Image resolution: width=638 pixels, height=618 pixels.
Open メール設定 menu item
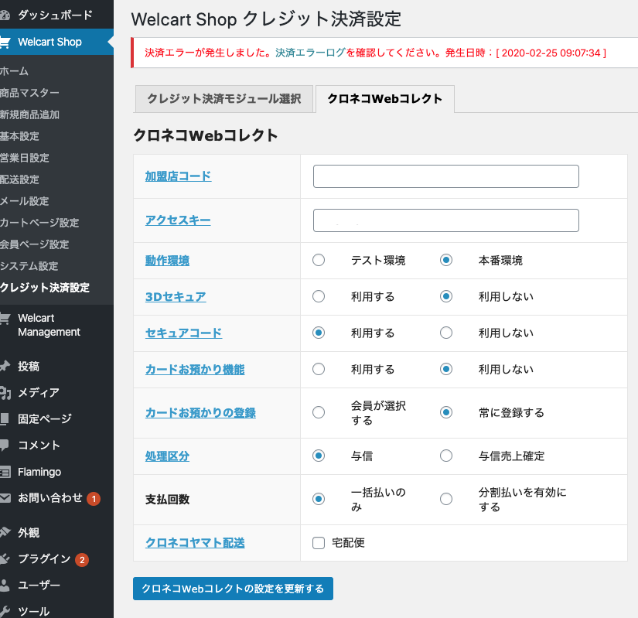pos(25,201)
